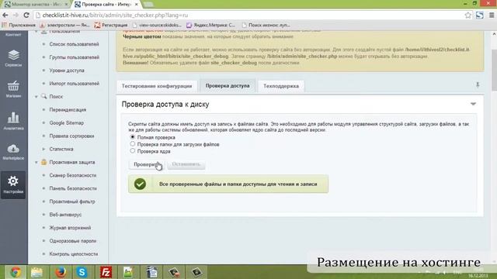
Task: Close the Проверка сайта browser tab
Action: pyautogui.click(x=137, y=5)
